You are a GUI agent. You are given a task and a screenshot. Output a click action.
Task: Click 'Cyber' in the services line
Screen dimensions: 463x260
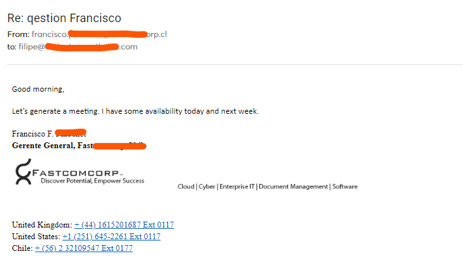point(206,187)
